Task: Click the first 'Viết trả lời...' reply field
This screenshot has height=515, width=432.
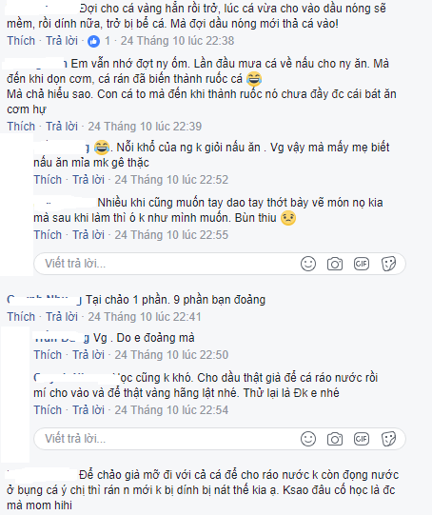Action: 220,264
